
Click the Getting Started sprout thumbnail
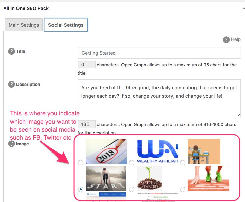pyautogui.click(x=149, y=178)
